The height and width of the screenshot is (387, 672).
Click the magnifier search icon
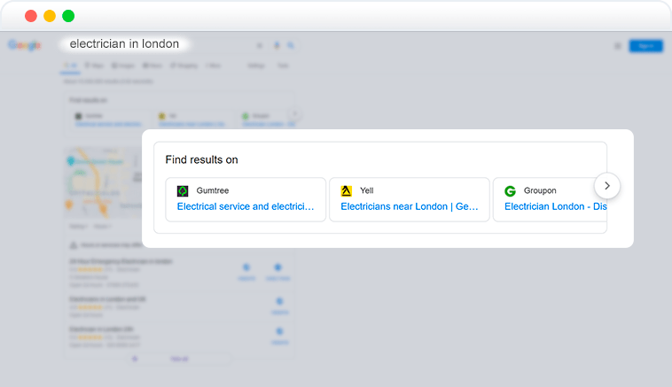coord(291,45)
